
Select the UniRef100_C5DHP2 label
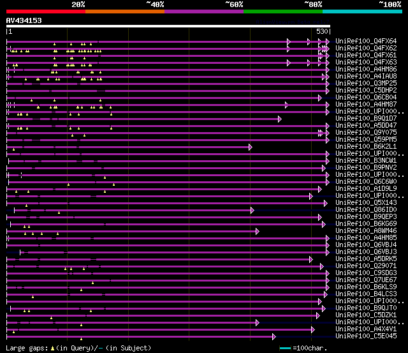click(x=366, y=91)
